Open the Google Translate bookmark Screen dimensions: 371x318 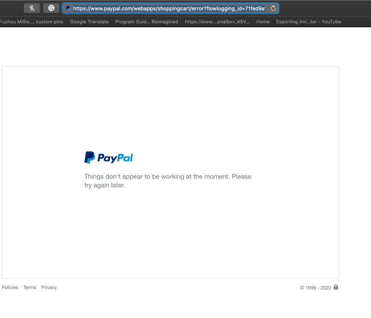89,22
